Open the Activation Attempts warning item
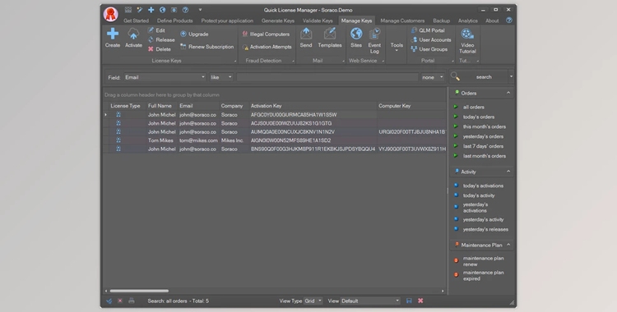The width and height of the screenshot is (617, 312). click(267, 47)
